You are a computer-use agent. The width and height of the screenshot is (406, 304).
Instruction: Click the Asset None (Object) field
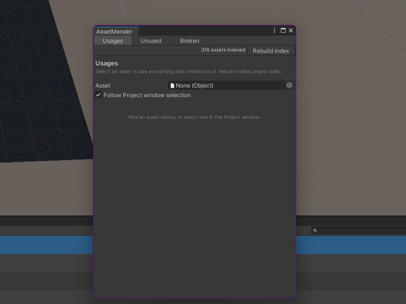(x=231, y=85)
